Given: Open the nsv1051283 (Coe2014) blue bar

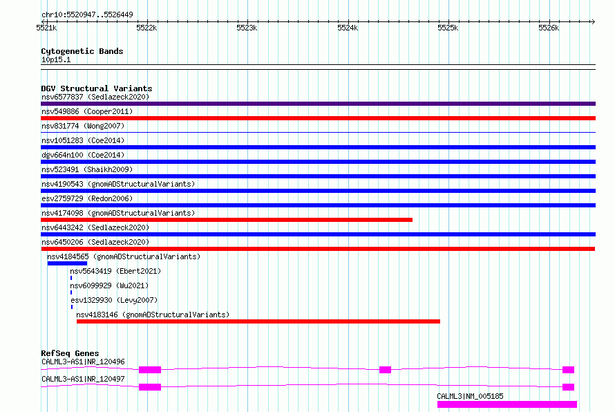Looking at the screenshot, I should tap(318, 147).
